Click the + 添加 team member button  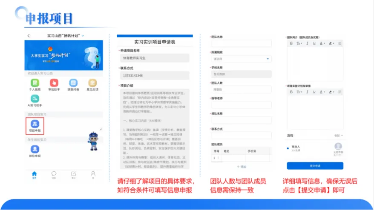point(242,167)
